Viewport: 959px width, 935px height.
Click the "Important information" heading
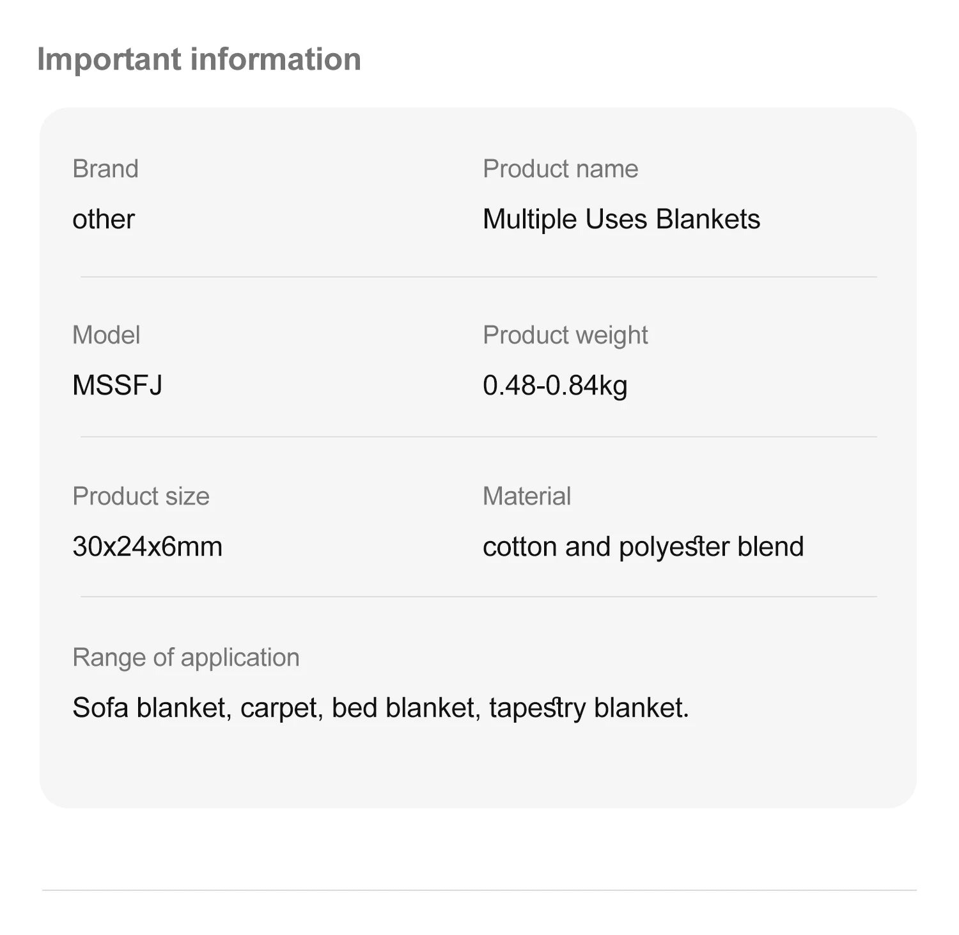click(199, 59)
